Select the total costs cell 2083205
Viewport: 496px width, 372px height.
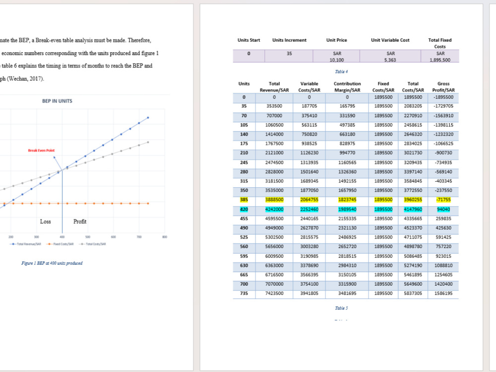413,106
